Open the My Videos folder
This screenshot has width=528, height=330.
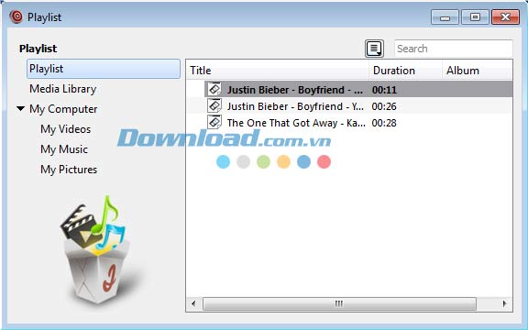click(66, 129)
